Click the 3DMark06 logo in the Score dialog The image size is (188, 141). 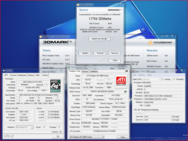115,10
